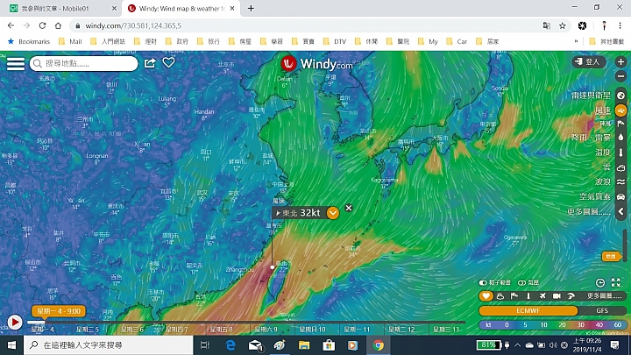Show webcams camera overlay

click(x=557, y=296)
